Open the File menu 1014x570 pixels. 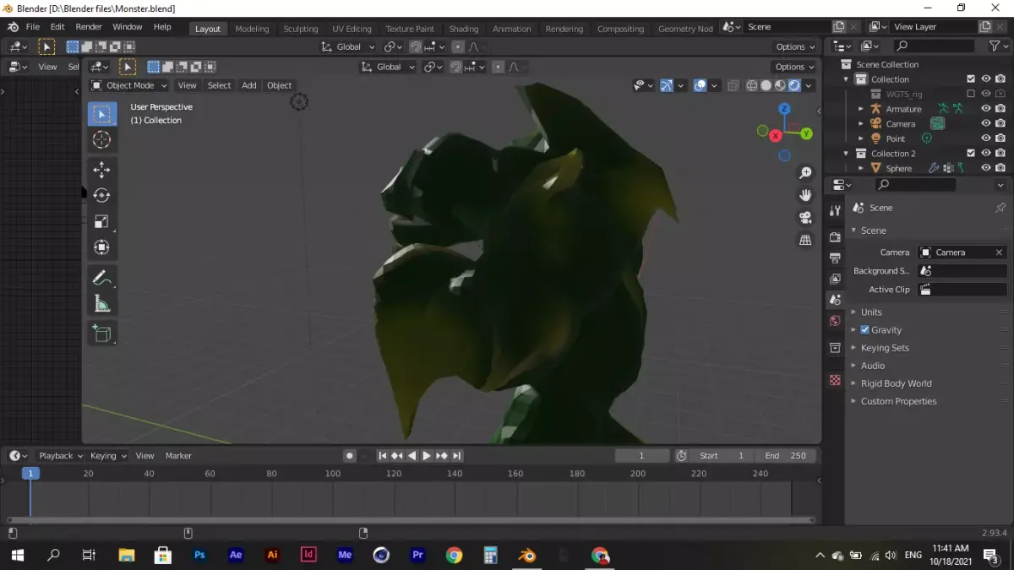coord(33,27)
